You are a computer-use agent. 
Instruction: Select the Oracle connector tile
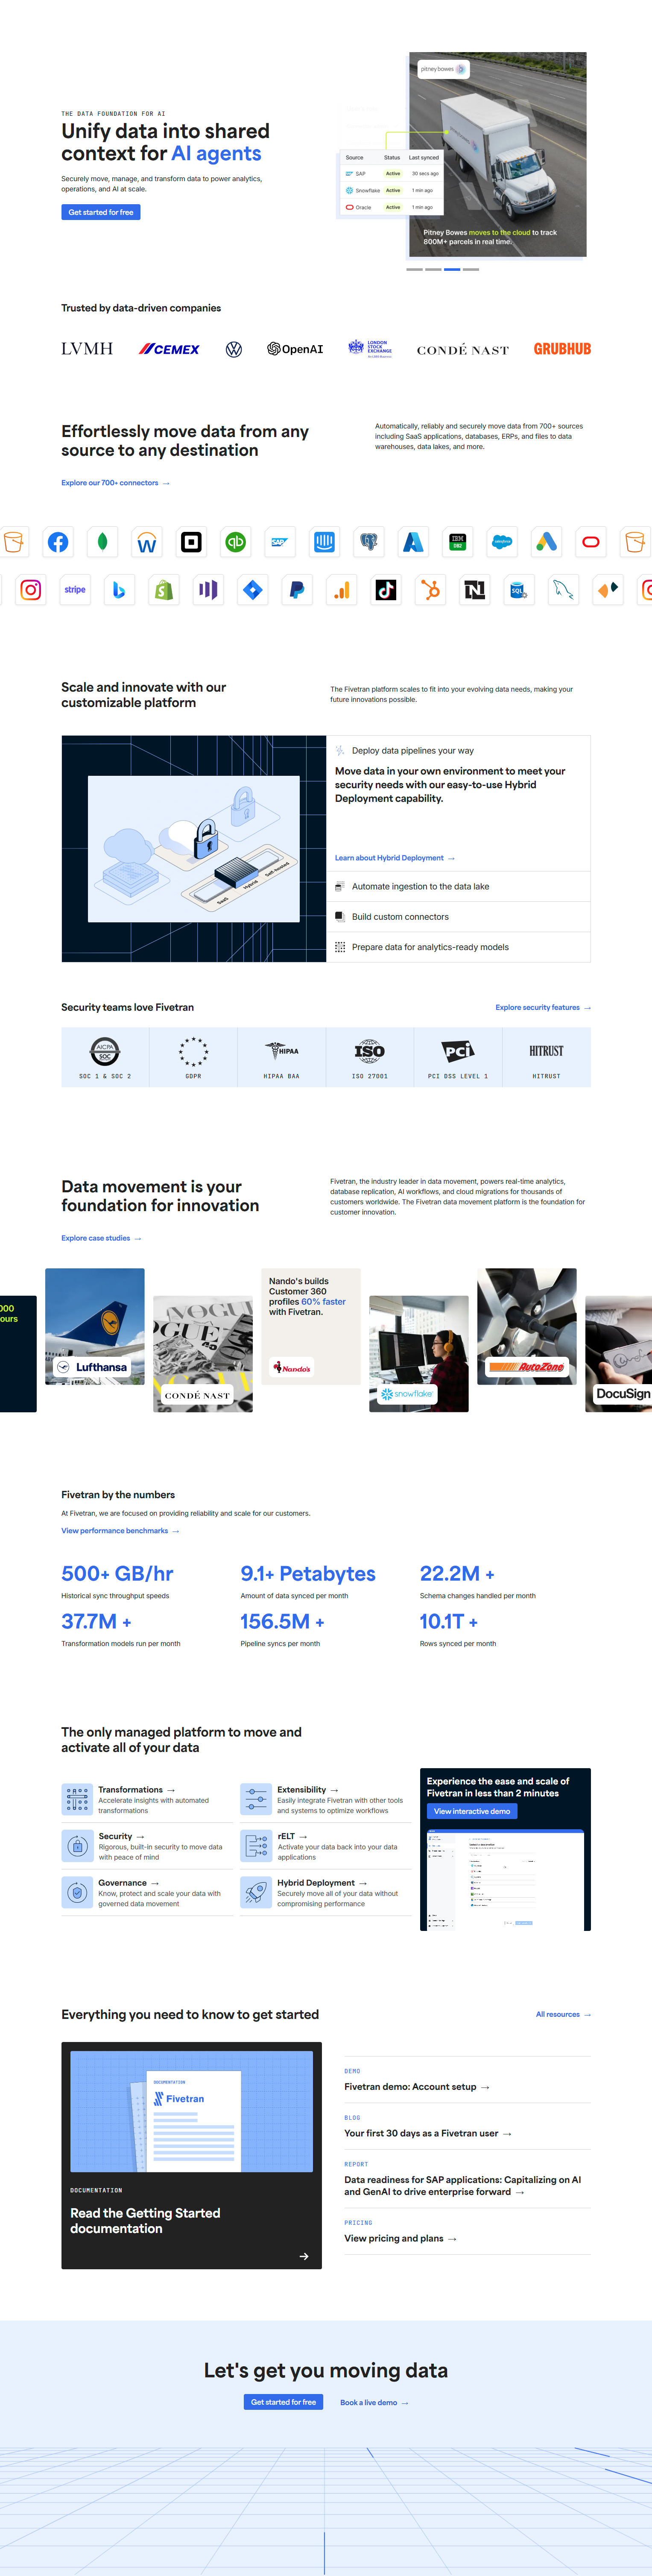[591, 542]
